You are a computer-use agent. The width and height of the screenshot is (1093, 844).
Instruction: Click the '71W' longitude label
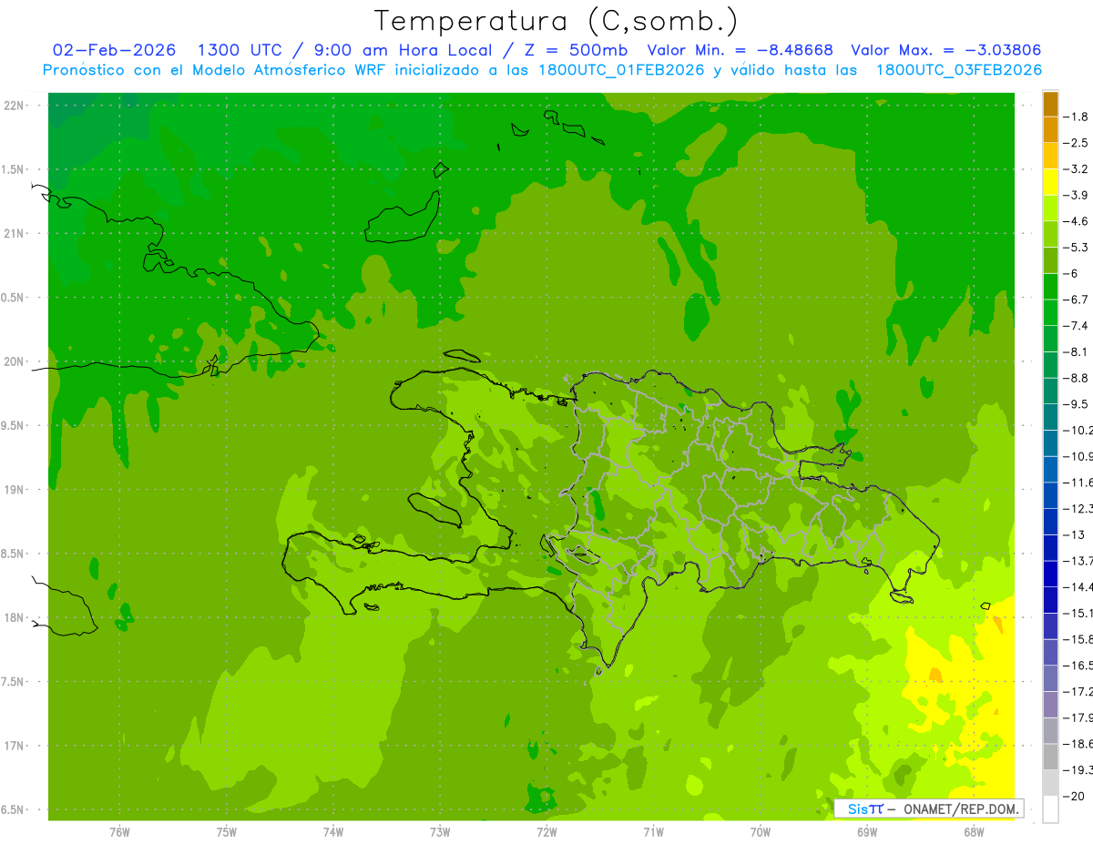653,831
